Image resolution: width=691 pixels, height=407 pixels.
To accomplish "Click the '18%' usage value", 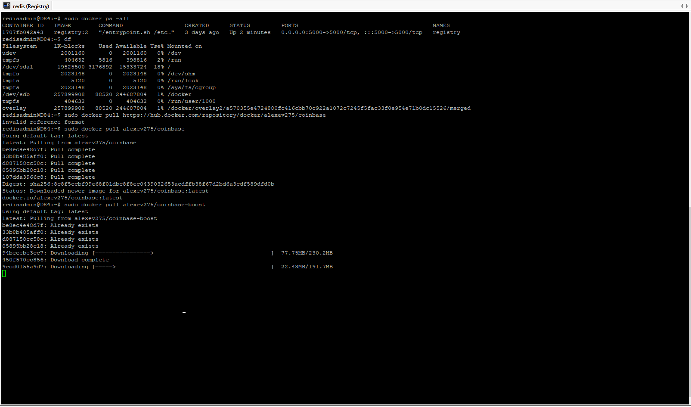I will 159,67.
